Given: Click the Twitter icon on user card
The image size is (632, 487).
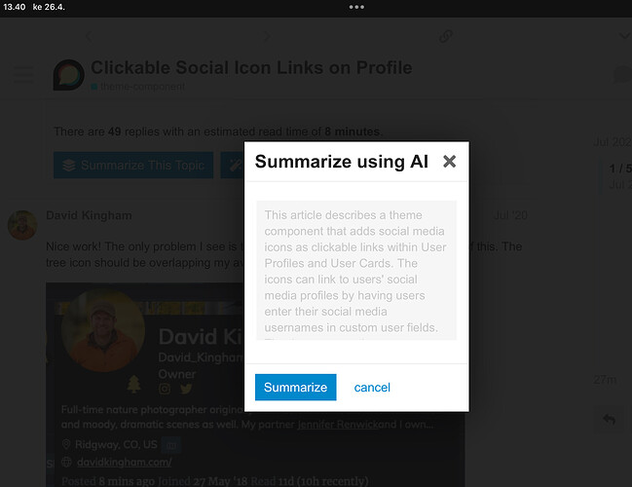Looking at the screenshot, I should 186,389.
